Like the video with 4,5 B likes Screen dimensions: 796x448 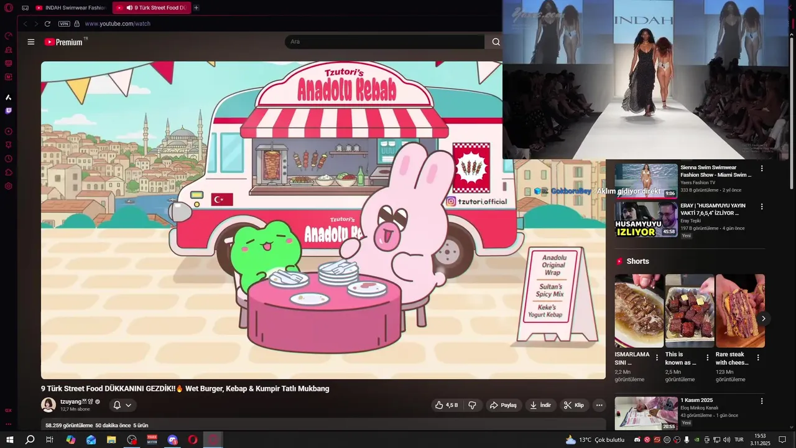(x=447, y=405)
